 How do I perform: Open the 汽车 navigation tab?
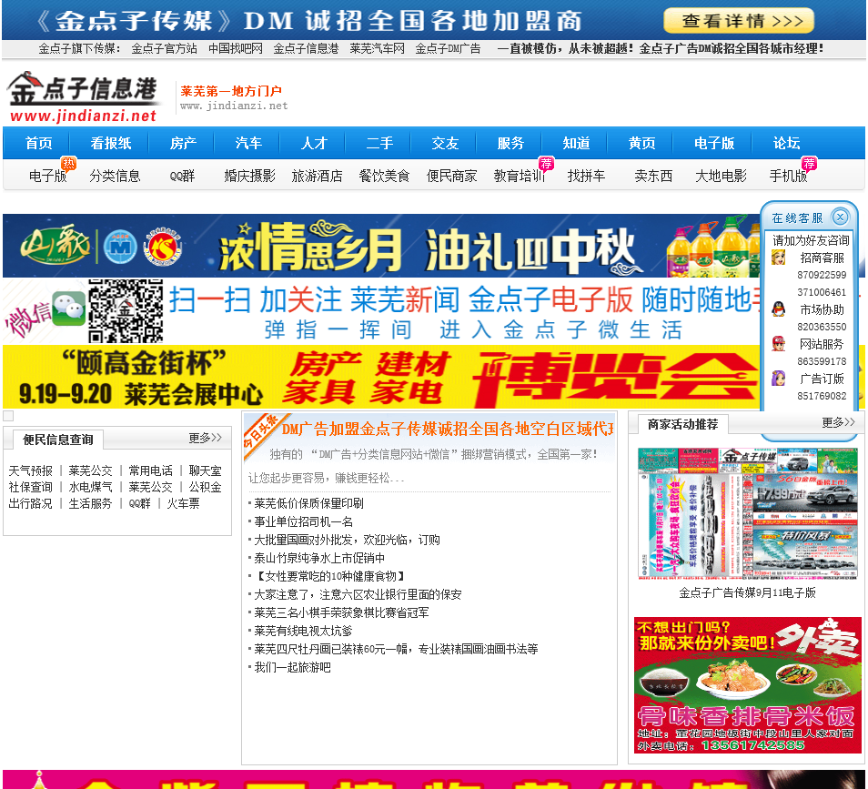pos(248,144)
